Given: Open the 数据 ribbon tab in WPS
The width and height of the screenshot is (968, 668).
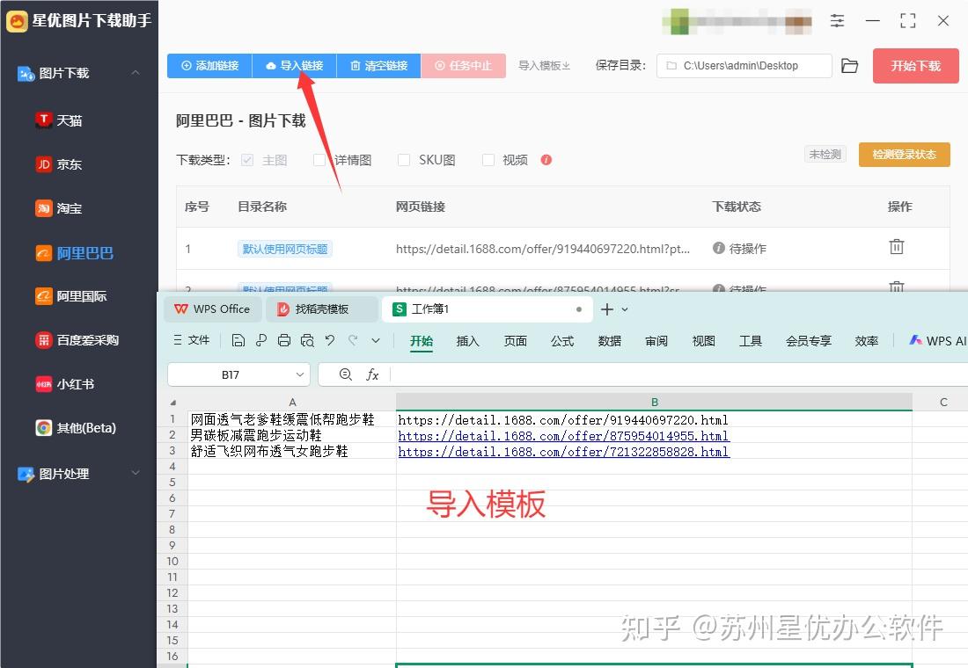Looking at the screenshot, I should [x=609, y=341].
